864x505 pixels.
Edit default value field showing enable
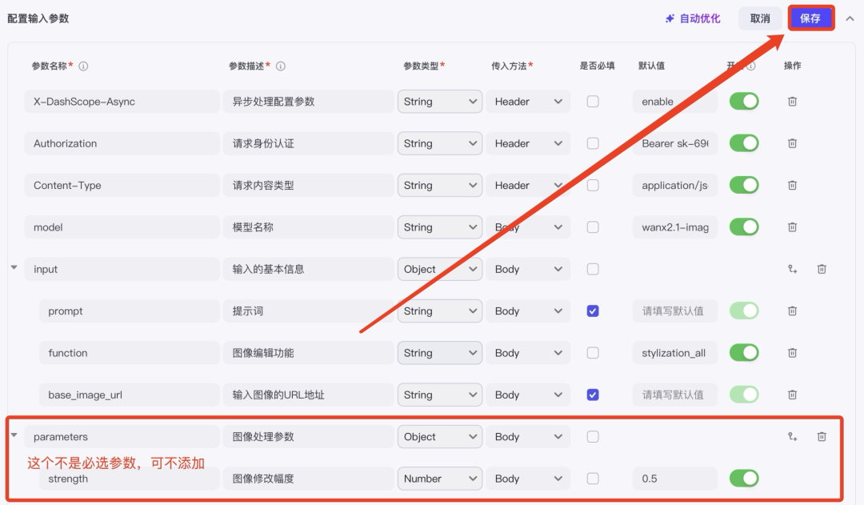click(675, 102)
